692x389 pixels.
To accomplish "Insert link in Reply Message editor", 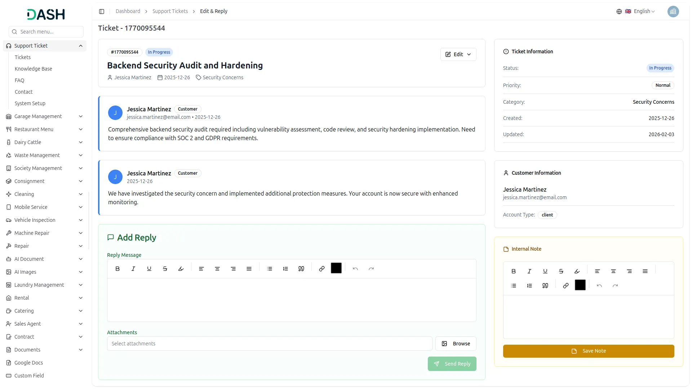I will tap(321, 269).
